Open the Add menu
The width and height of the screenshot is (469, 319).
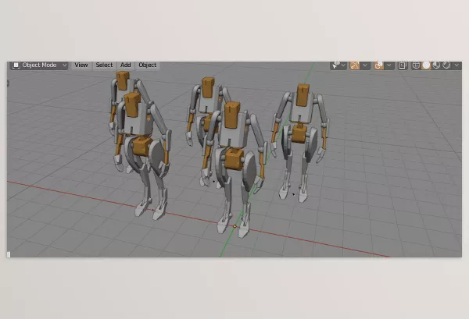click(x=125, y=65)
